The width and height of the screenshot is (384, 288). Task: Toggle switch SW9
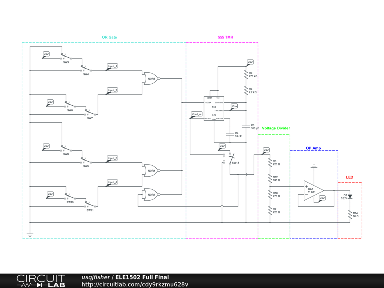click(x=86, y=162)
